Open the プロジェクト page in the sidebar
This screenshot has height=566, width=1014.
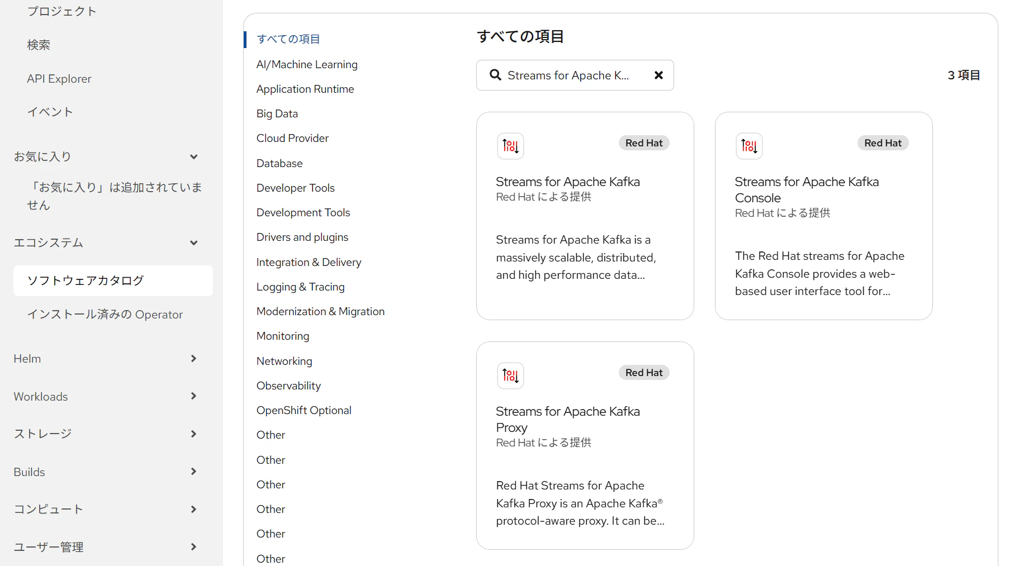click(x=62, y=11)
